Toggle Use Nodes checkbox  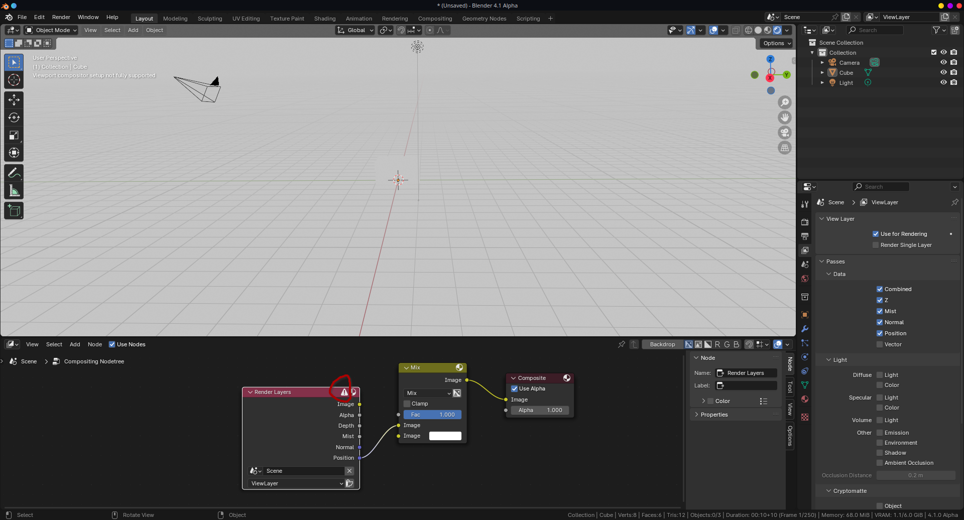pos(112,344)
